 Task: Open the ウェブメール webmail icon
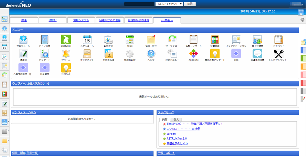click(x=23, y=40)
